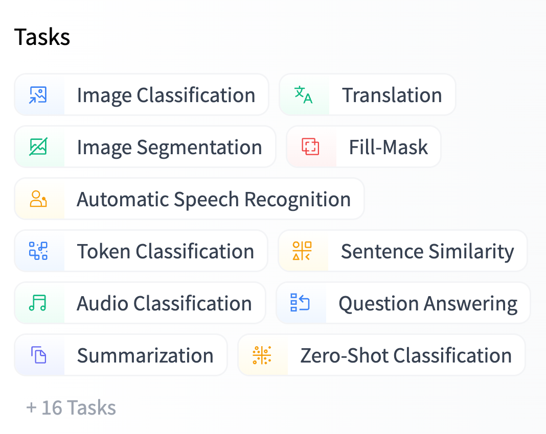Click the Summarization document icon
The width and height of the screenshot is (546, 434).
[x=38, y=355]
